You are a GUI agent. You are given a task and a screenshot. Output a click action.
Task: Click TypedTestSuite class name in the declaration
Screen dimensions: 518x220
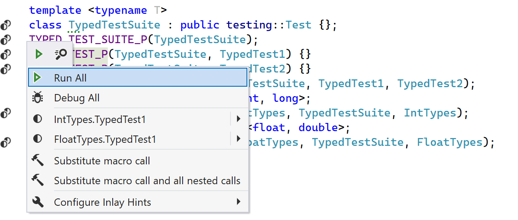(114, 25)
